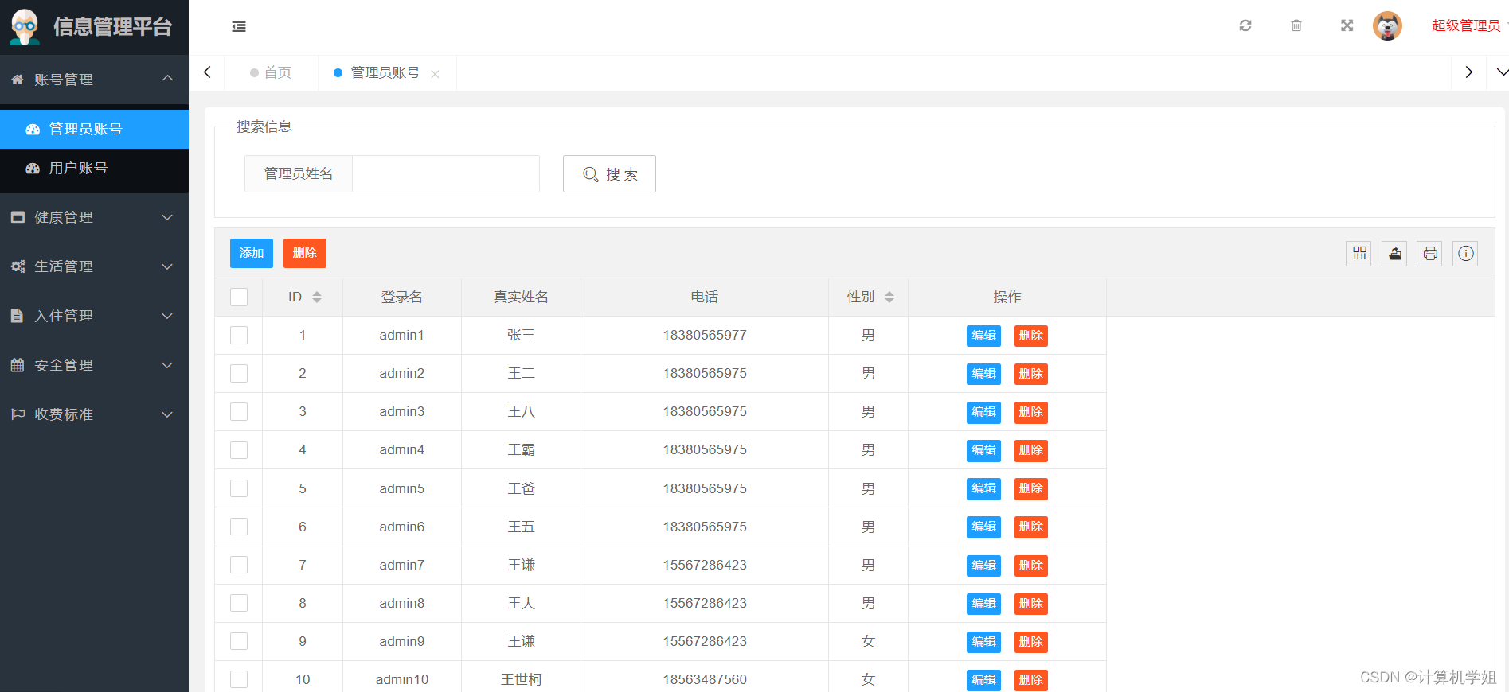Click the 收费标准 flag icon
The width and height of the screenshot is (1509, 692).
[x=18, y=414]
